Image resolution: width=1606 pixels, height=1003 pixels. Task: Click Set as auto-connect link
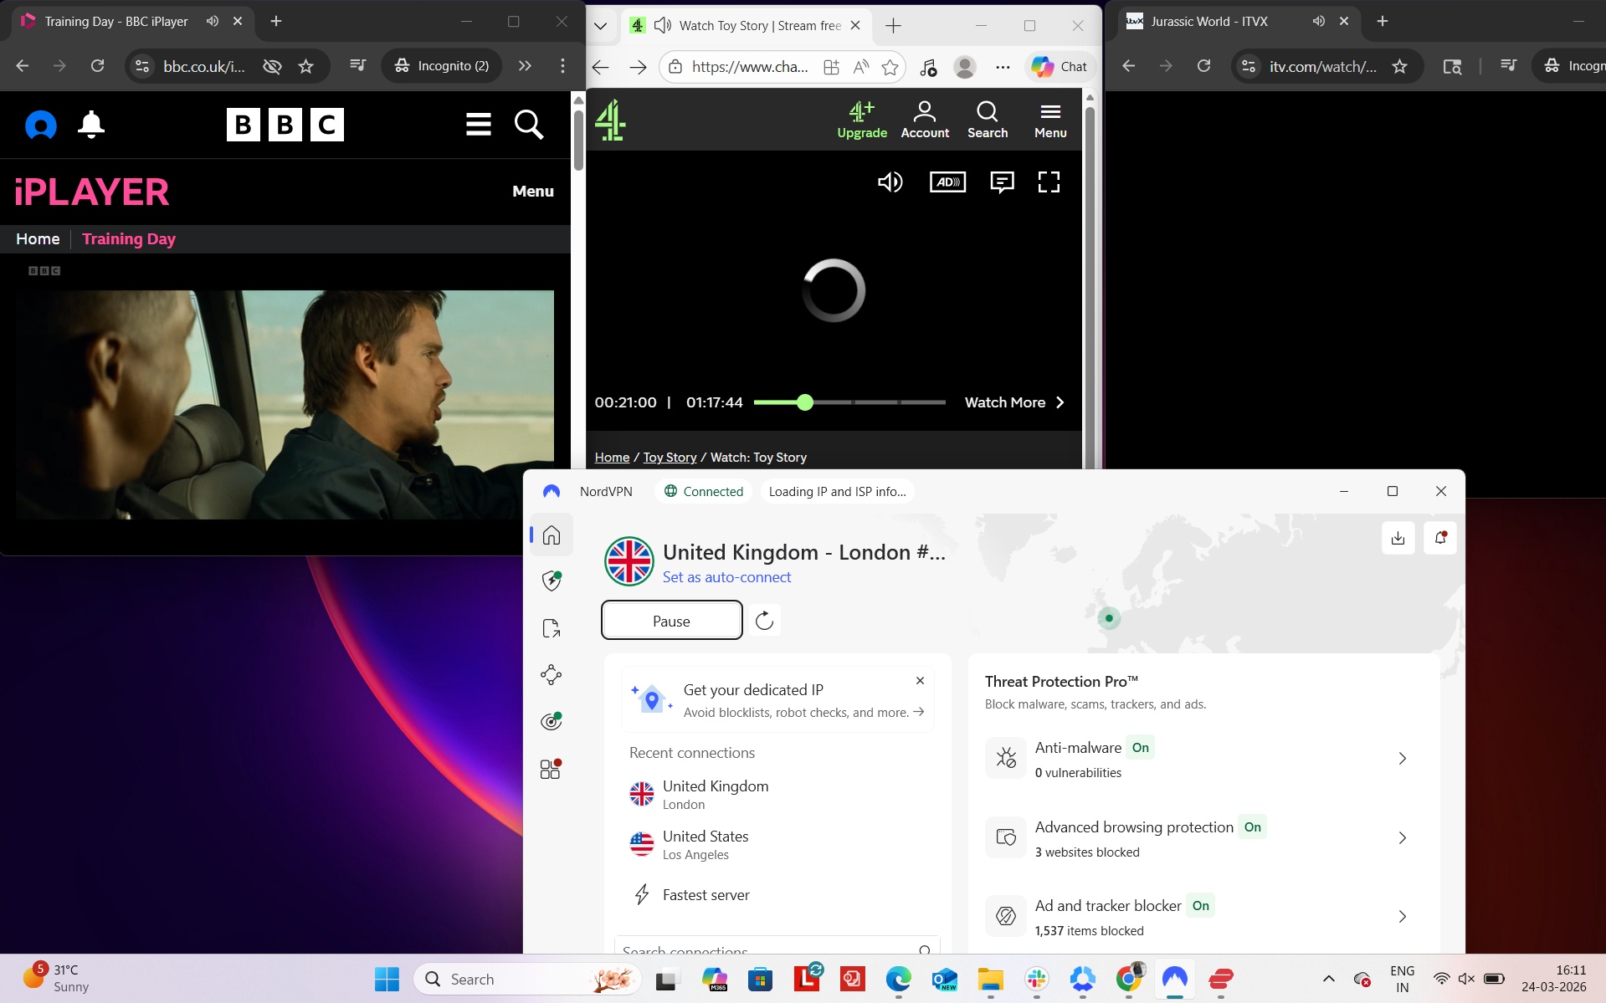(x=726, y=577)
